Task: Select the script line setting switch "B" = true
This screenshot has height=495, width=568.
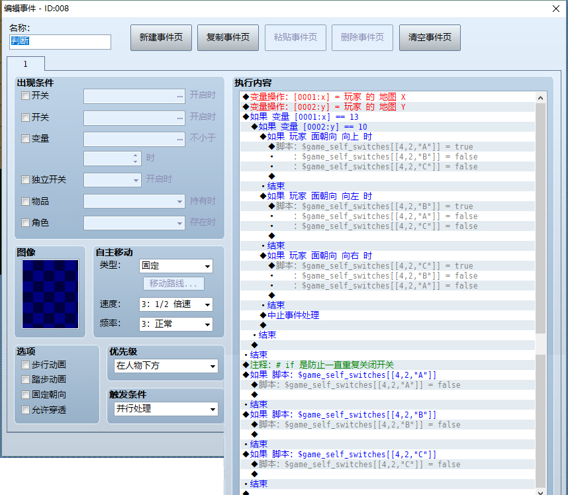Action: coord(387,206)
